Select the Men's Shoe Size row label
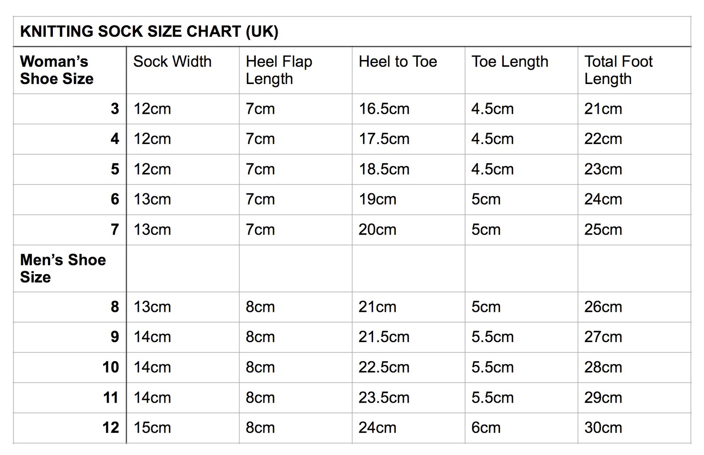This screenshot has width=704, height=455. [63, 268]
